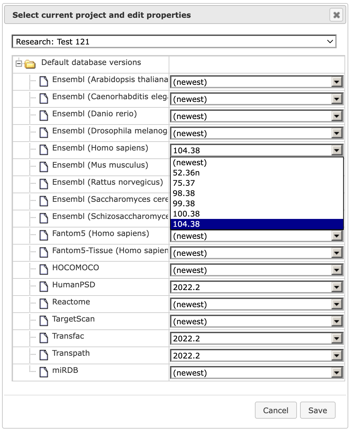The height and width of the screenshot is (431, 351).
Task: Click the document icon beside HOCOMOCO
Action: tap(44, 269)
